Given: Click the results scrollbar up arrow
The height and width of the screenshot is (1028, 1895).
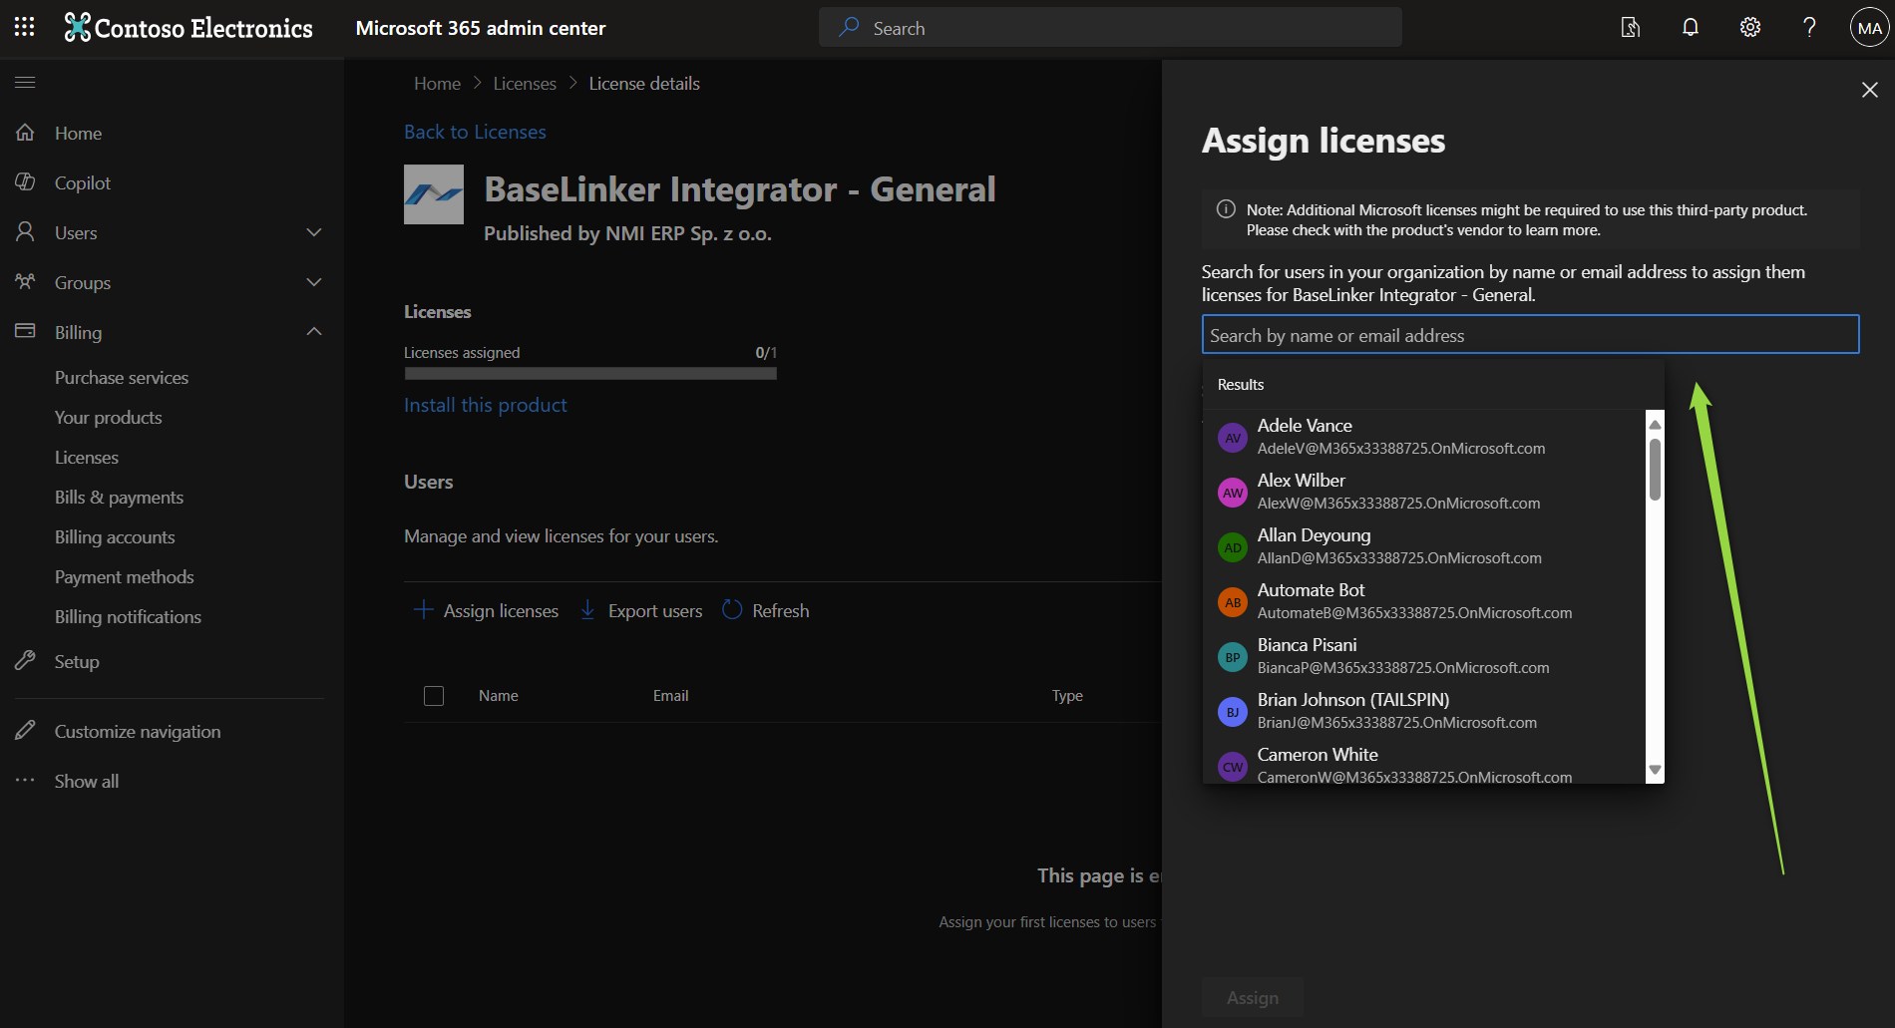Looking at the screenshot, I should click(x=1655, y=424).
